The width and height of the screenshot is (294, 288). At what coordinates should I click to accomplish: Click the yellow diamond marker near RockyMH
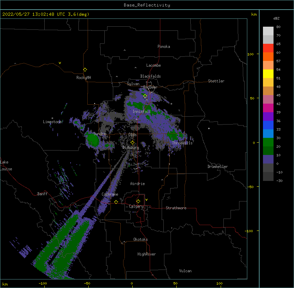tap(85, 70)
